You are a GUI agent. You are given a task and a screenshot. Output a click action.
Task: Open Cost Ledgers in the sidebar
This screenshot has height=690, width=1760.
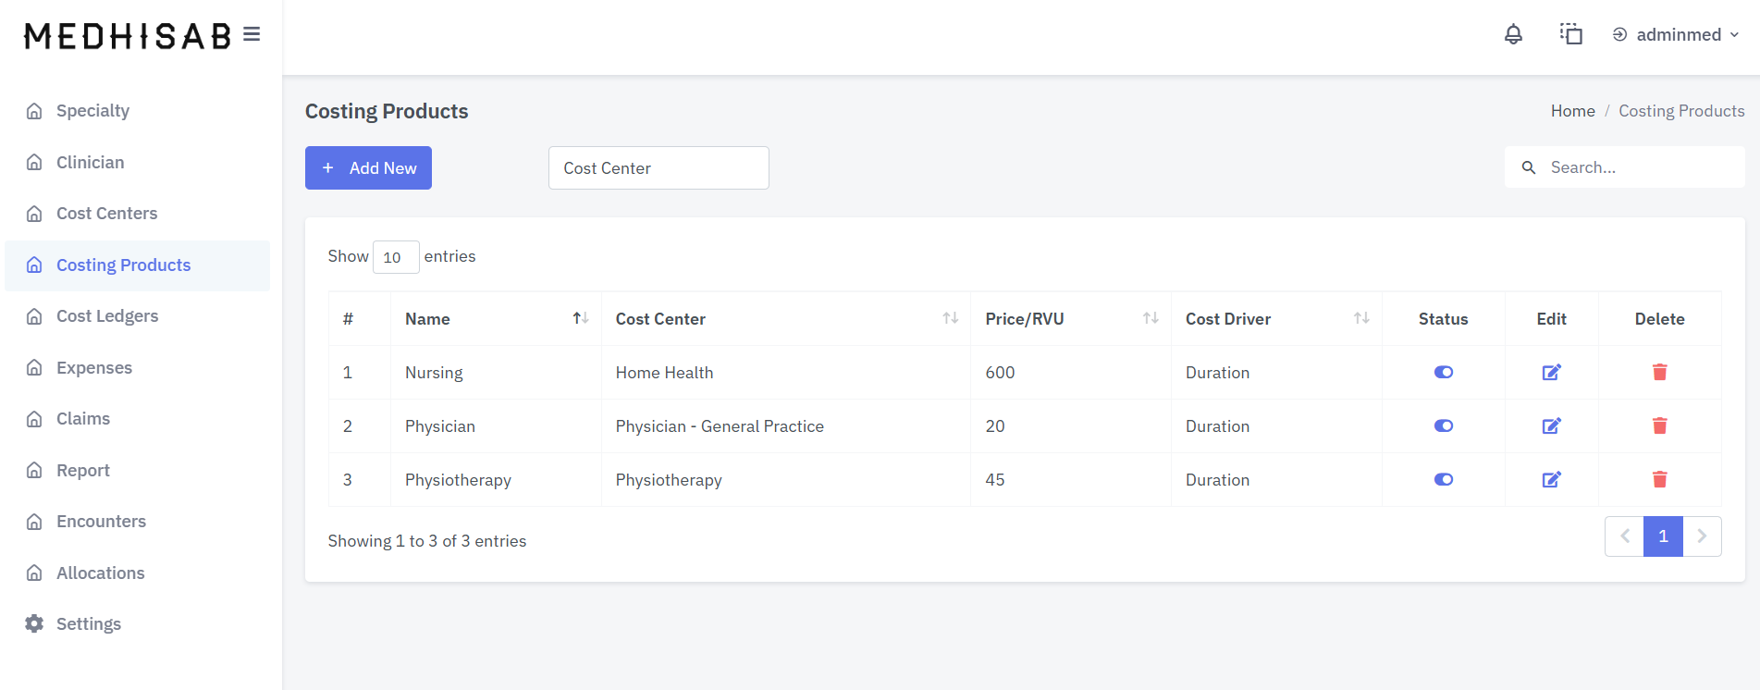tap(107, 316)
